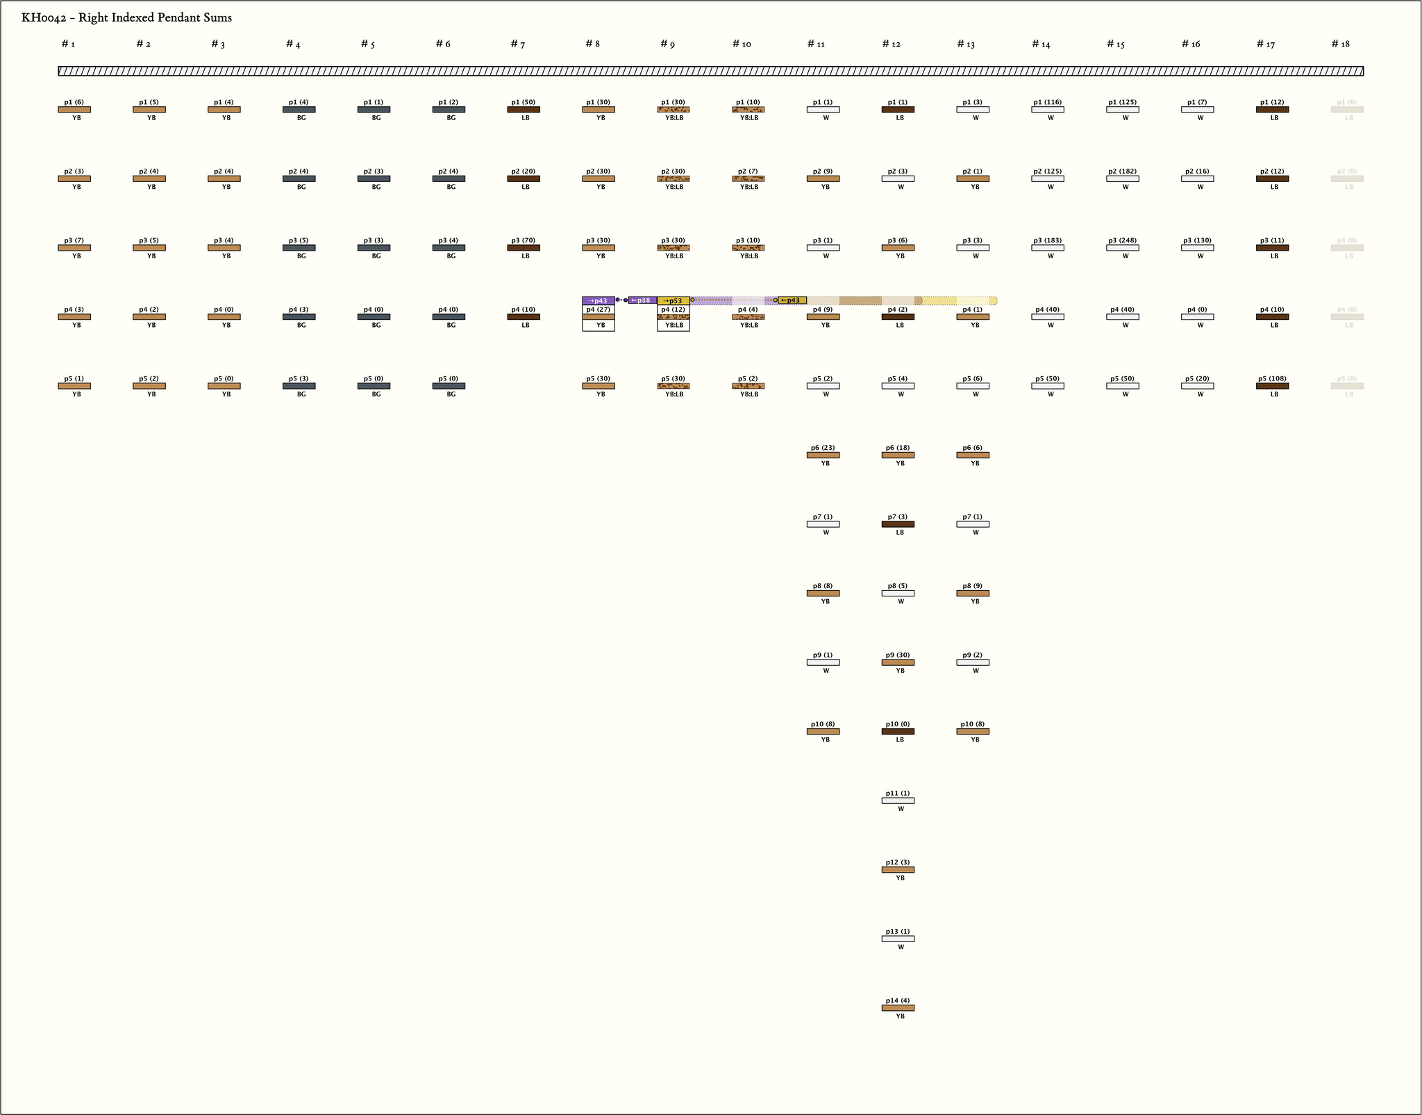Select the boxed p4 (27) pendant in column 8
Viewport: 1422px width, 1115px height.
[x=598, y=318]
